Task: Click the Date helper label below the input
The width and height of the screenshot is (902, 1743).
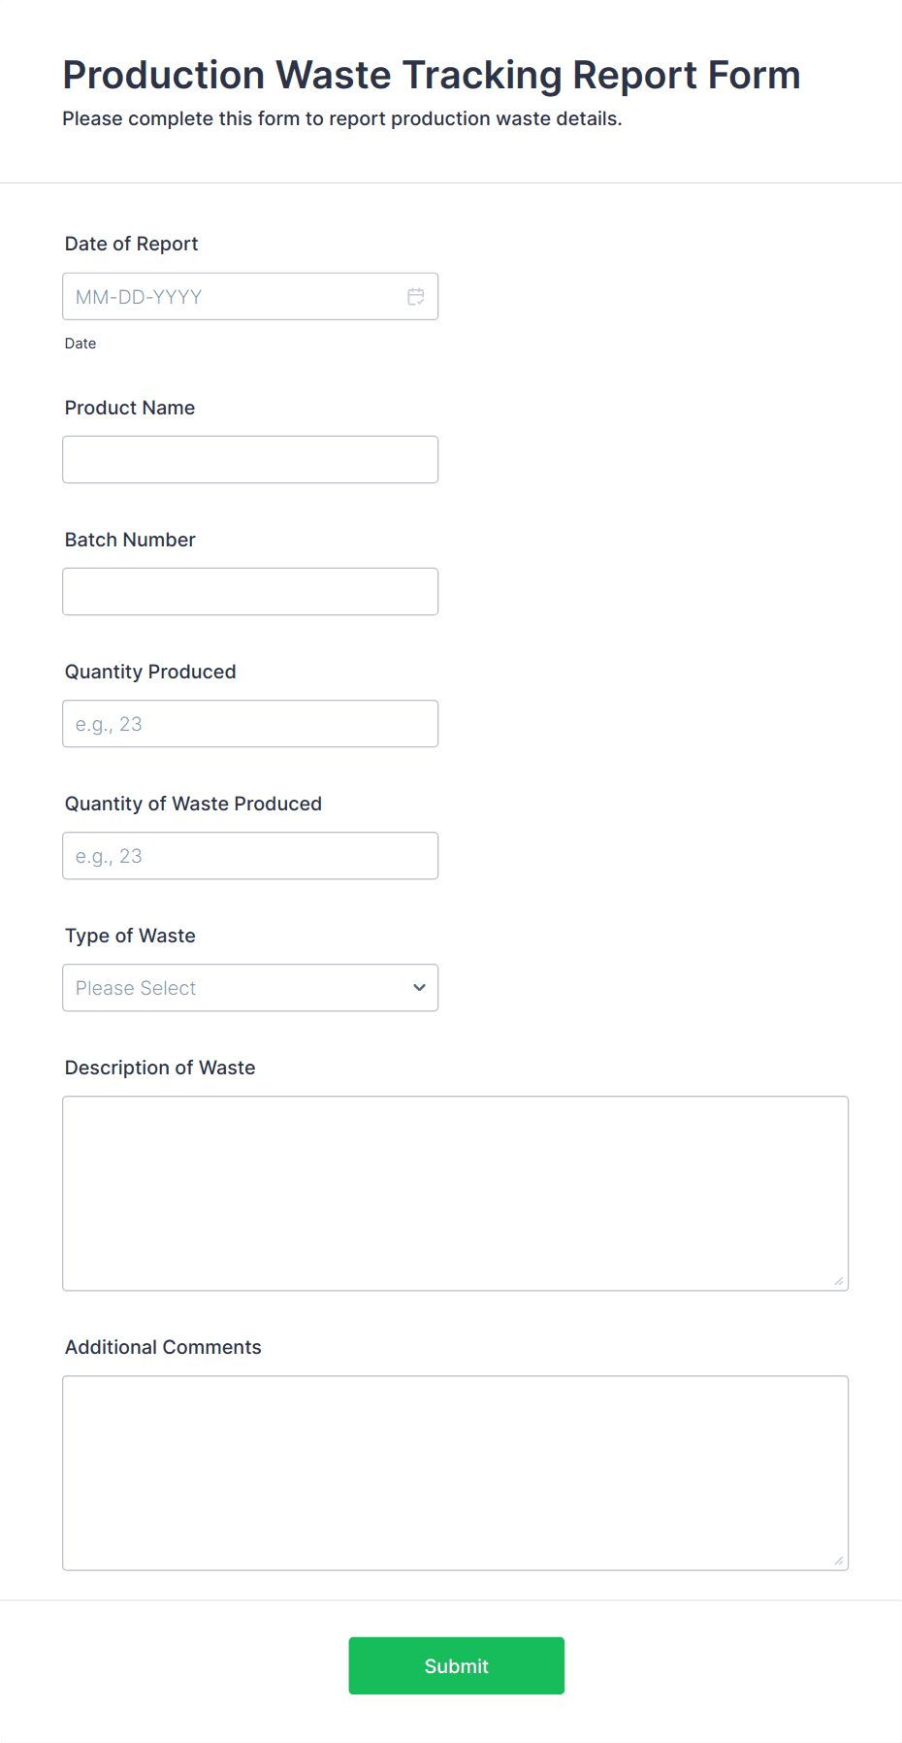Action: 81,343
